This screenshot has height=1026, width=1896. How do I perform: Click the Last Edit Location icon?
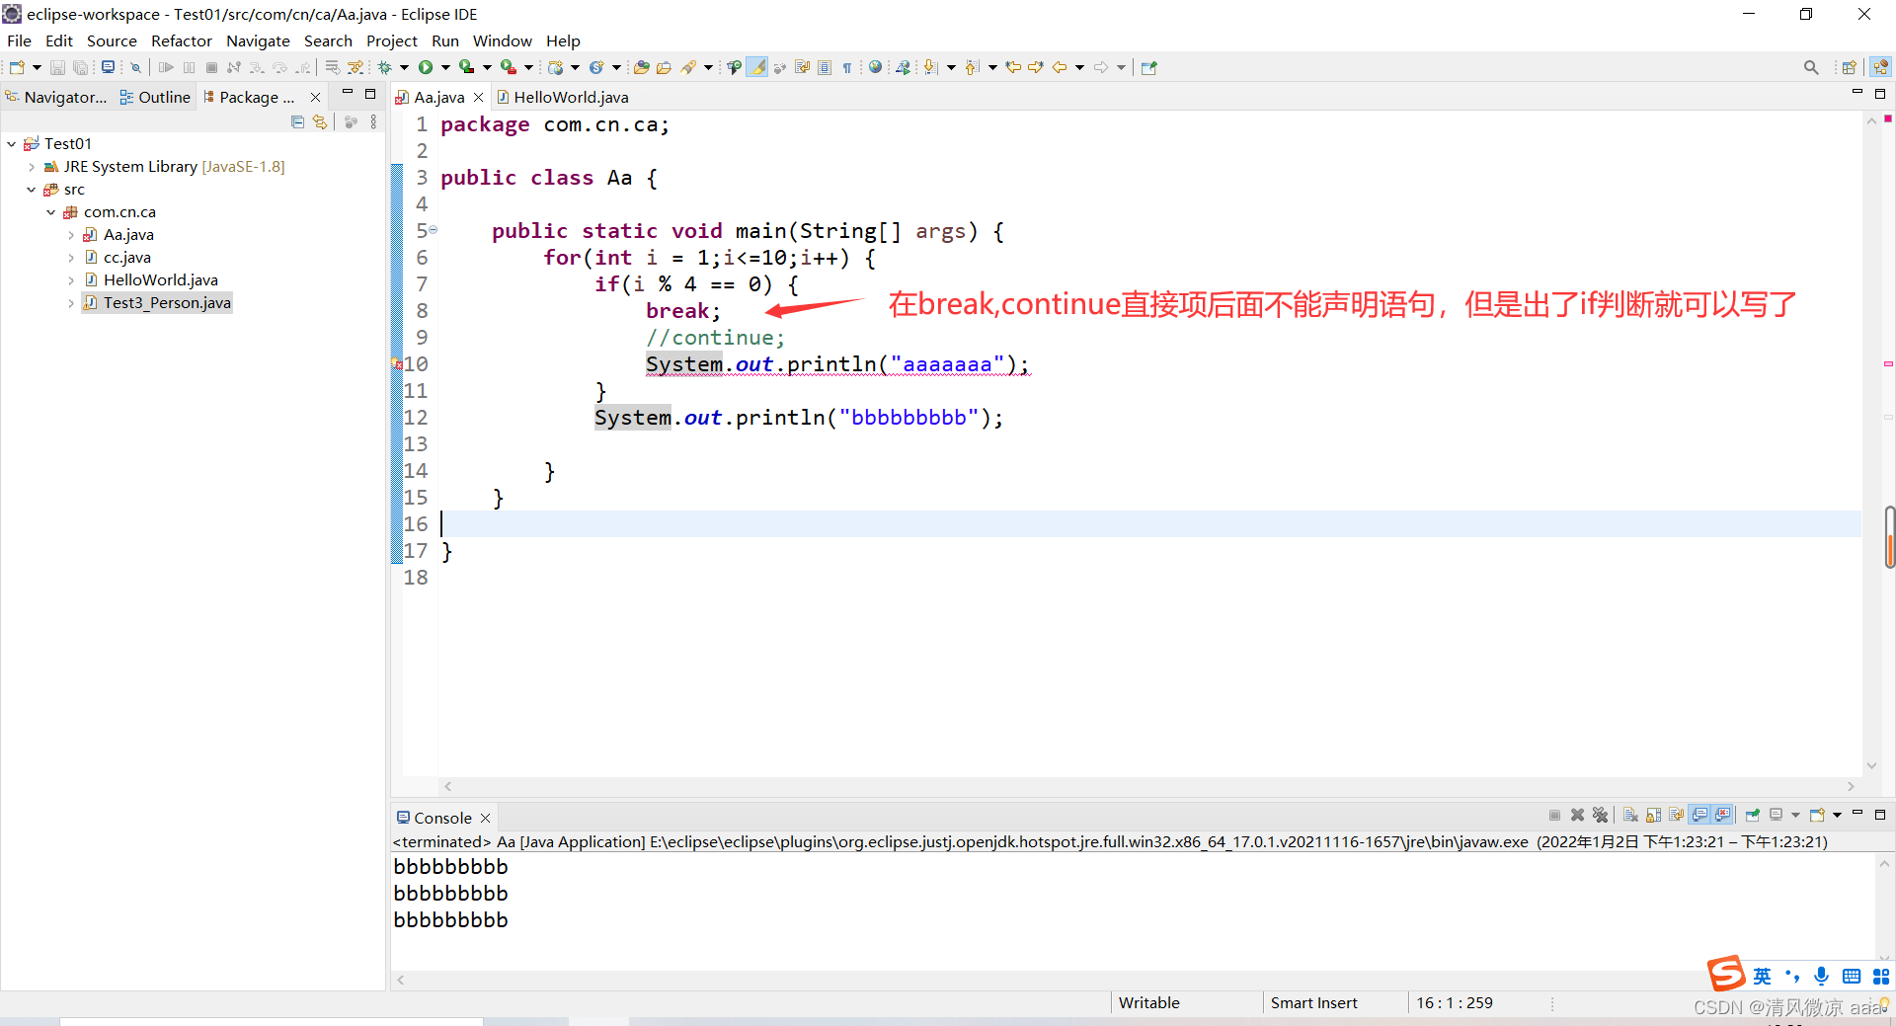click(1013, 67)
